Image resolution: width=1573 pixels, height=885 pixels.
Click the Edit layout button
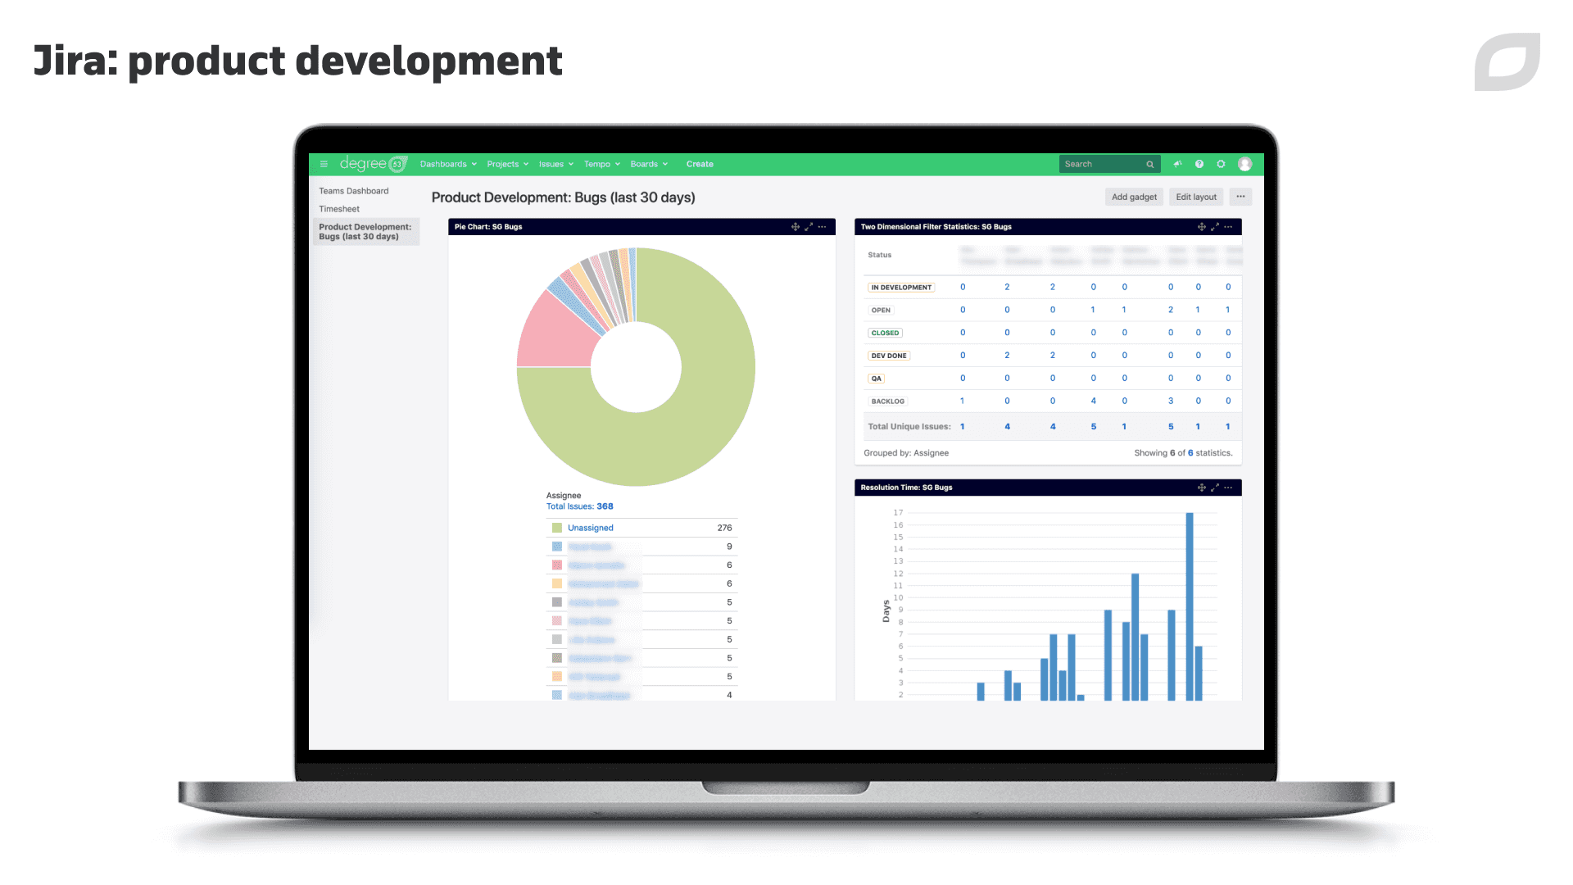1196,197
